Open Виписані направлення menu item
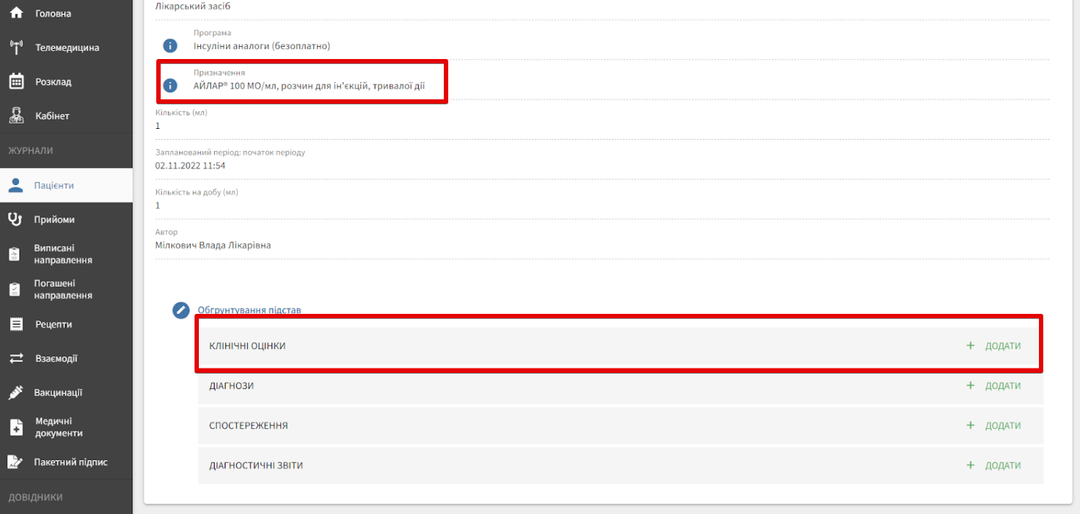 tap(63, 254)
